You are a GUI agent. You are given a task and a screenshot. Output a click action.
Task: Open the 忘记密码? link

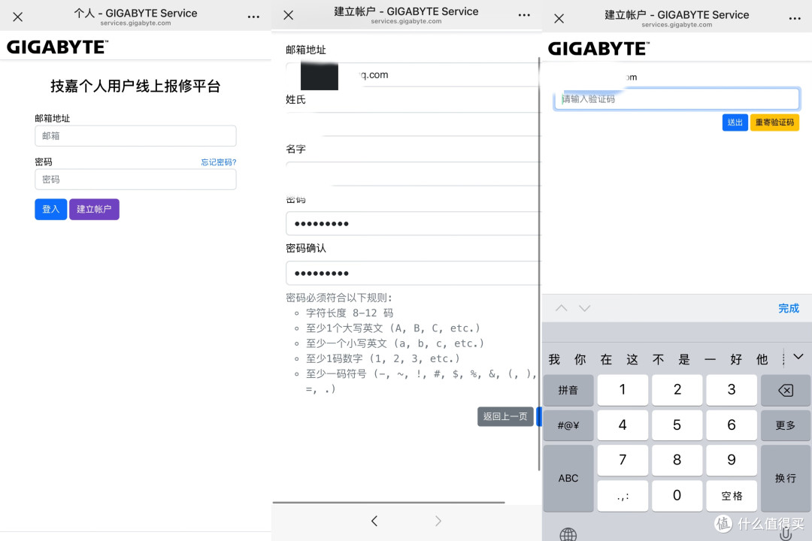pyautogui.click(x=219, y=162)
